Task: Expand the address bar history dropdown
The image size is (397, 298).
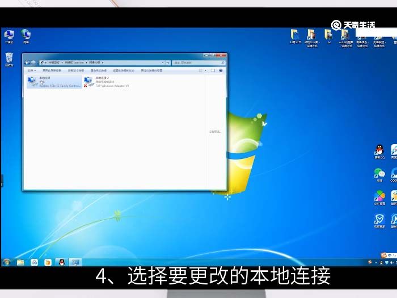Action: 163,62
